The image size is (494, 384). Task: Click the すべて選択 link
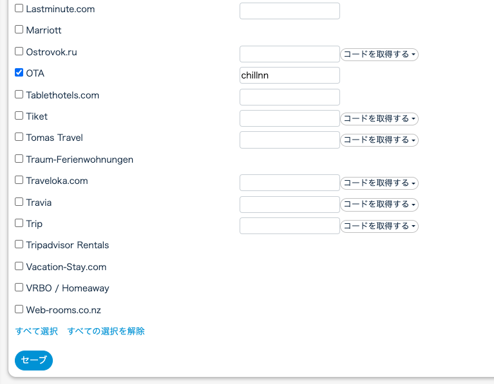click(37, 331)
